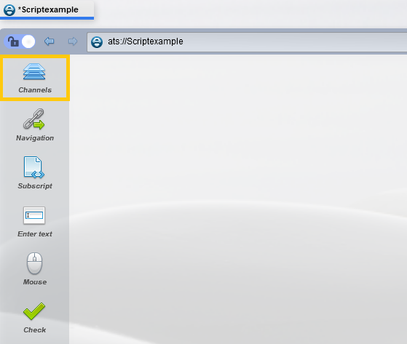Click the Navigation label text

tap(35, 138)
